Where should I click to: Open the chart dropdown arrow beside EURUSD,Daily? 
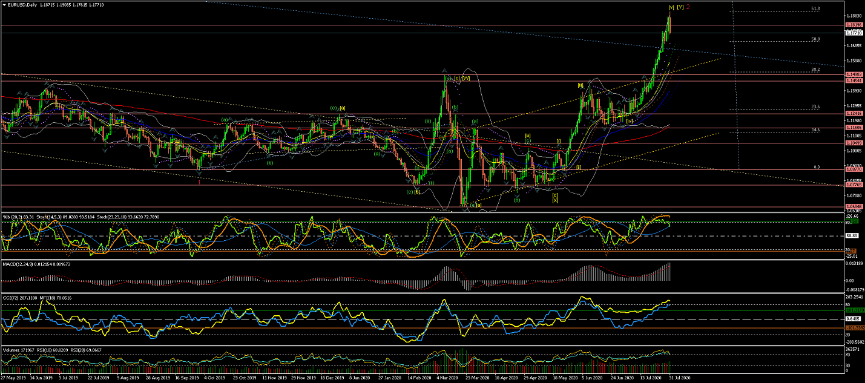click(x=4, y=4)
